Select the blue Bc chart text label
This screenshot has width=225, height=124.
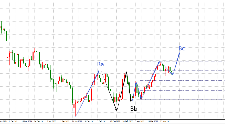coord(182,48)
